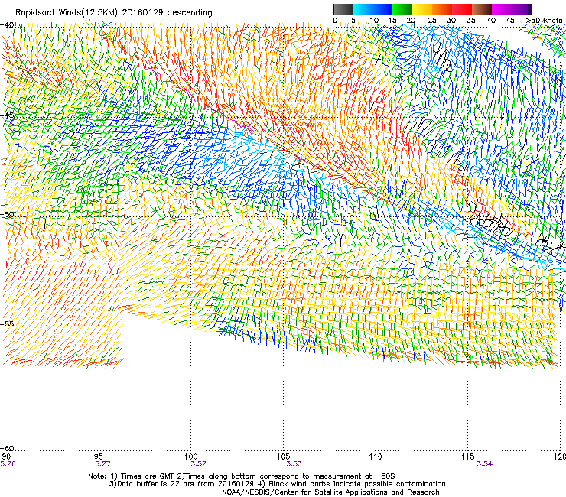Click the '-55' latitude axis label
566x497 pixels.
(x=7, y=323)
